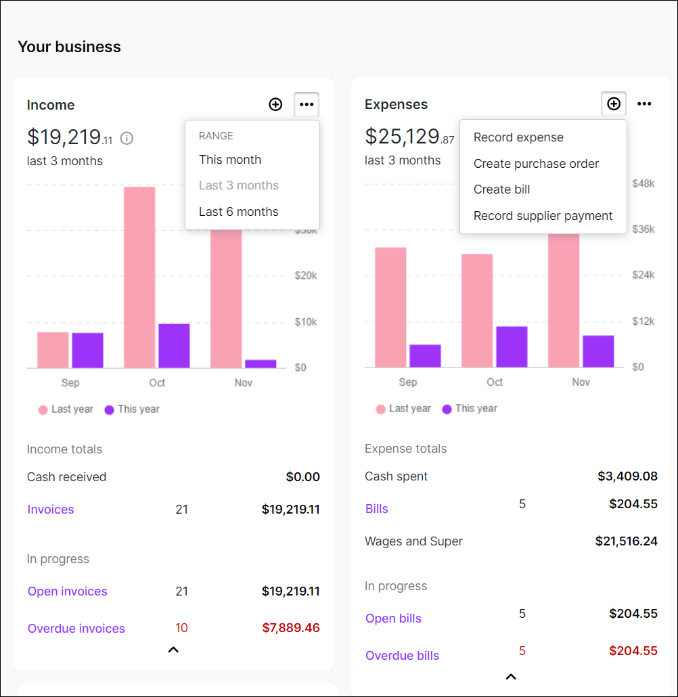This screenshot has height=697, width=678.
Task: Click the October this-year income bar
Action: (x=174, y=346)
